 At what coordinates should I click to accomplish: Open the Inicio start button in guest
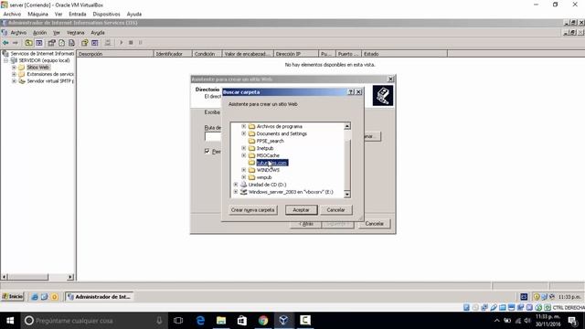tap(12, 296)
